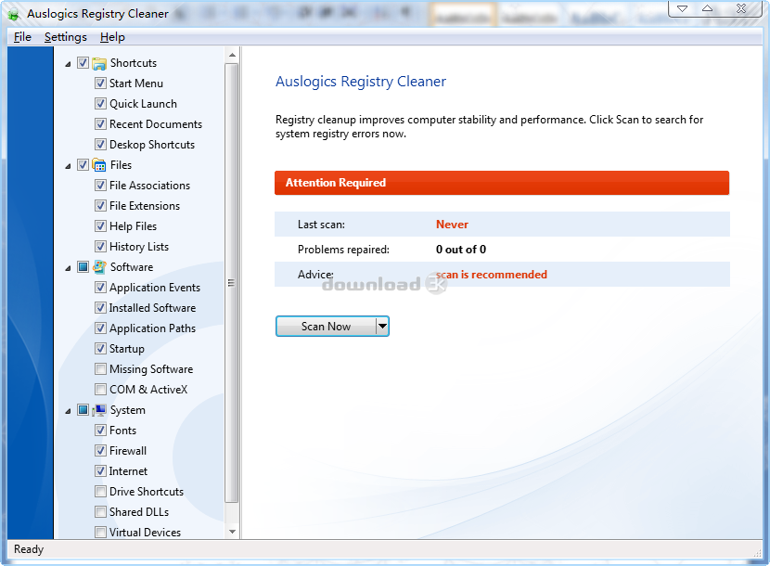The height and width of the screenshot is (566, 770).
Task: Maximize the window with the up-triangle button
Action: point(707,8)
